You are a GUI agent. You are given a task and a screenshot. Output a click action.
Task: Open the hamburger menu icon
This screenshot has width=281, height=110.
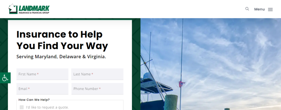click(270, 10)
